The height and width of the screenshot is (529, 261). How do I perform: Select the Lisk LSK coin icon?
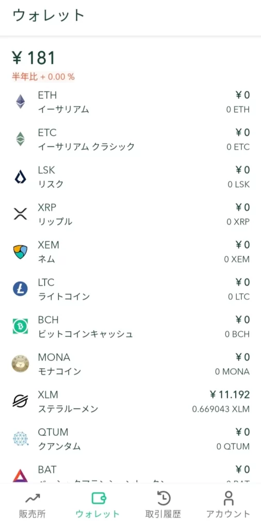coord(21,177)
